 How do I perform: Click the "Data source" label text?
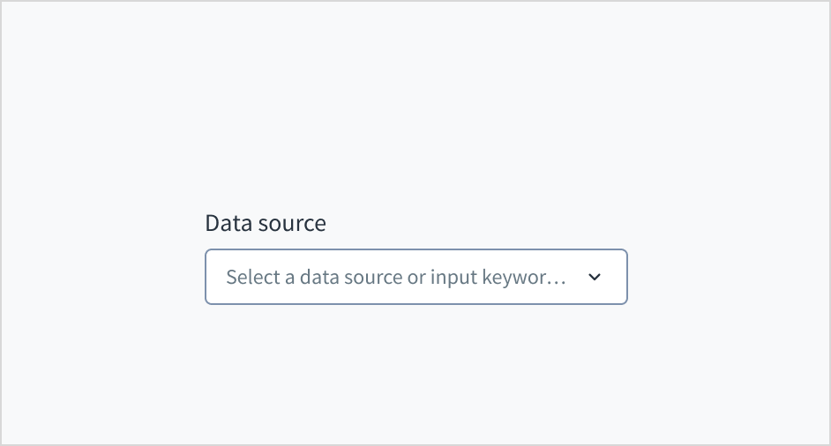(x=265, y=223)
